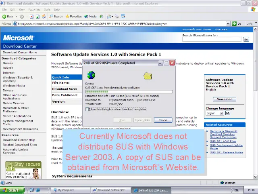258x194 pixels.
Task: Click the Edit toolbar icon
Action: (x=123, y=17)
